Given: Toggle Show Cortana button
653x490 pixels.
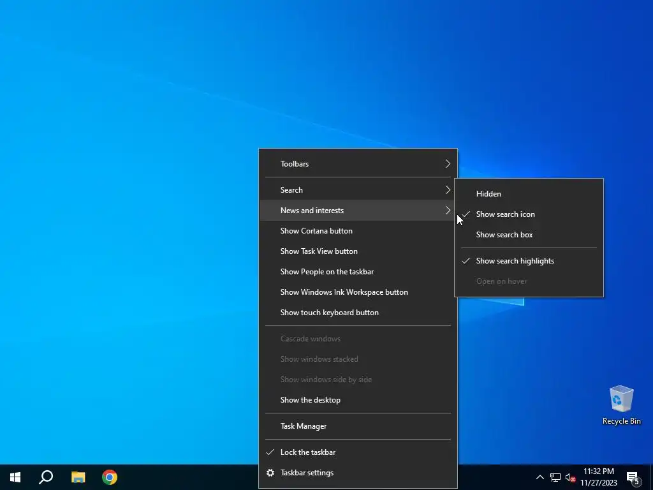Looking at the screenshot, I should [358, 231].
